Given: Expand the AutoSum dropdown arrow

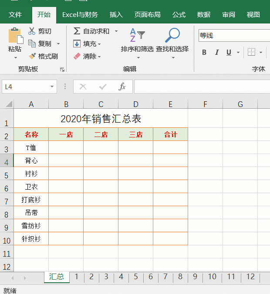Looking at the screenshot, I should pos(116,31).
